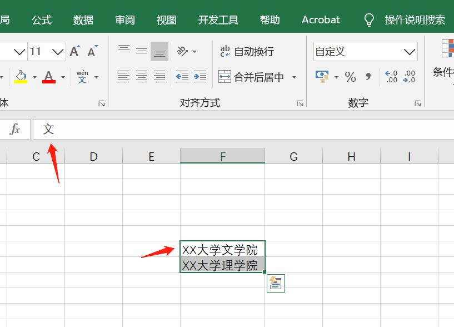454x327 pixels.
Task: Apply comma style
Action: point(368,77)
